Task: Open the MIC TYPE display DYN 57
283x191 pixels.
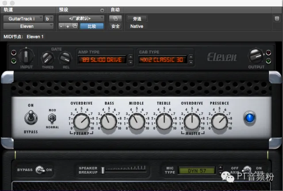Action: tap(197, 171)
